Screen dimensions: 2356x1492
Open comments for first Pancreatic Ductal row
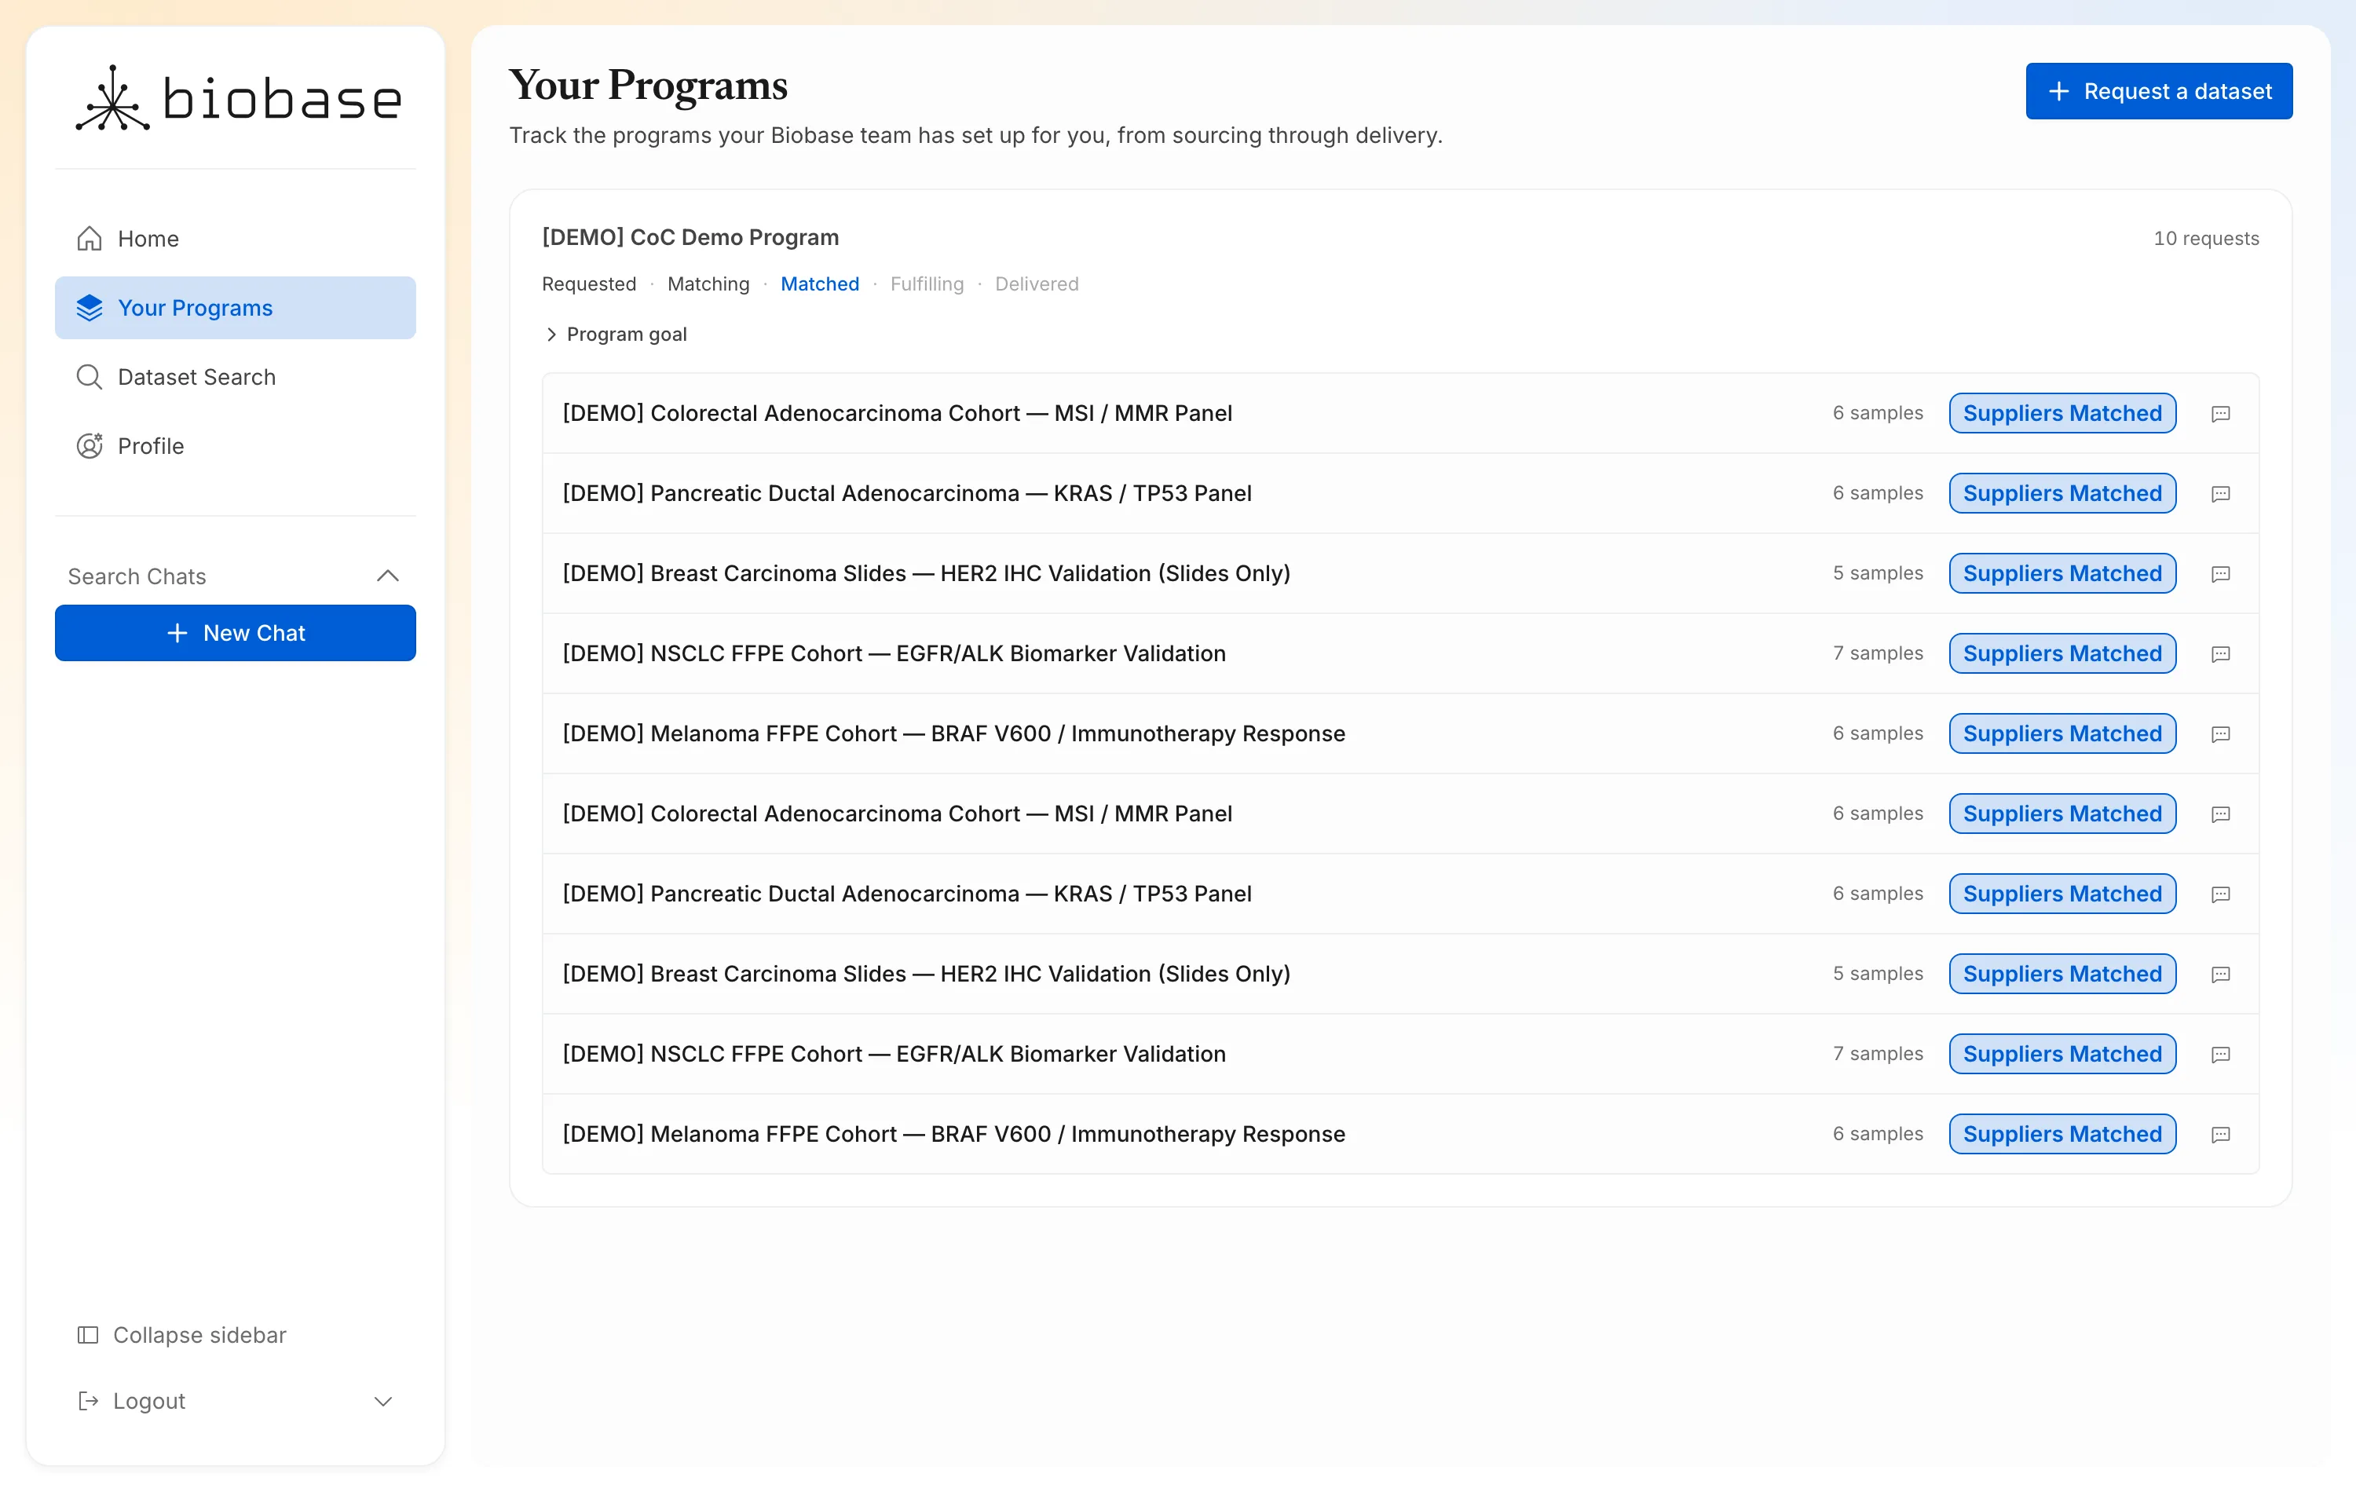[2220, 493]
